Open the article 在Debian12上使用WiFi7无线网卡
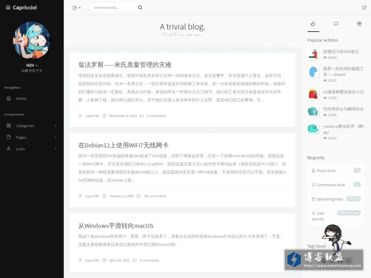Viewport: 371px width, 278px height. [123, 145]
